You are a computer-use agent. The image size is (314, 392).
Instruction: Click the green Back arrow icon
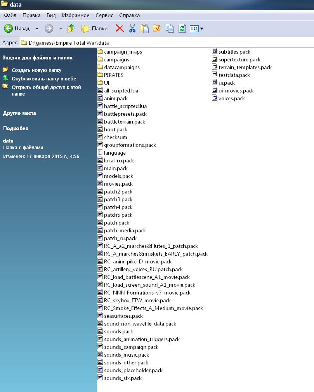point(8,28)
